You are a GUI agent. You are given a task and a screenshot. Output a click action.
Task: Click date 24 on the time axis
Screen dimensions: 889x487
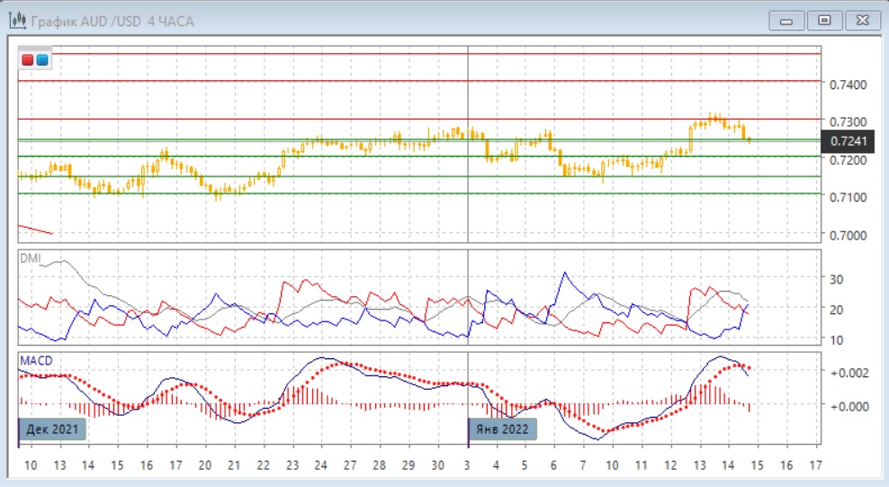pos(320,465)
